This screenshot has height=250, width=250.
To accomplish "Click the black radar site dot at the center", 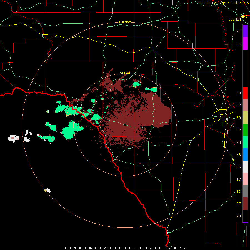I will 125,124.
